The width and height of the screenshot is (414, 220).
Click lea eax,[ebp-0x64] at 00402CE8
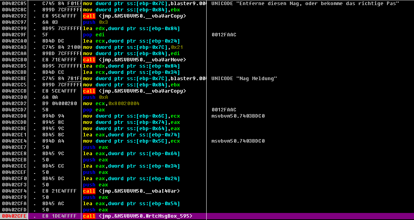(x=131, y=154)
